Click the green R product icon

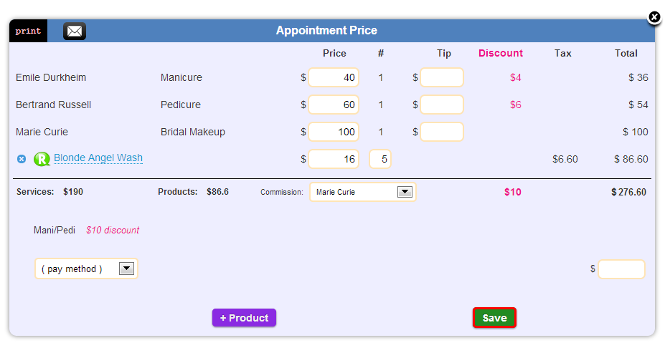42,159
